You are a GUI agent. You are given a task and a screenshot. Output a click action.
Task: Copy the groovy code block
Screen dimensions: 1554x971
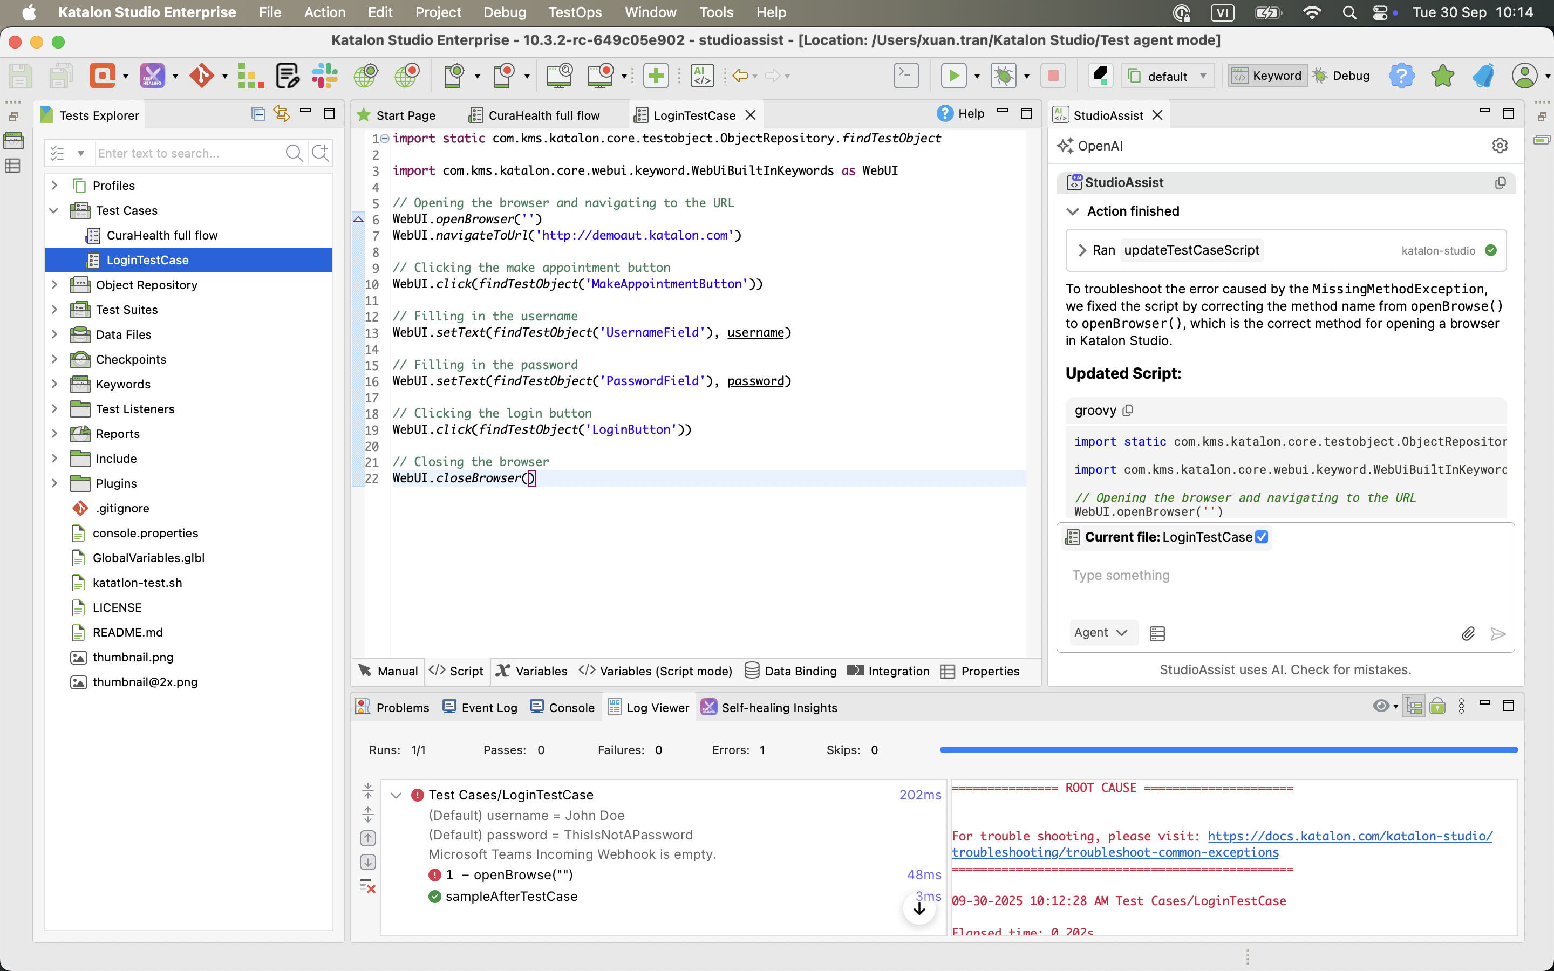tap(1128, 411)
